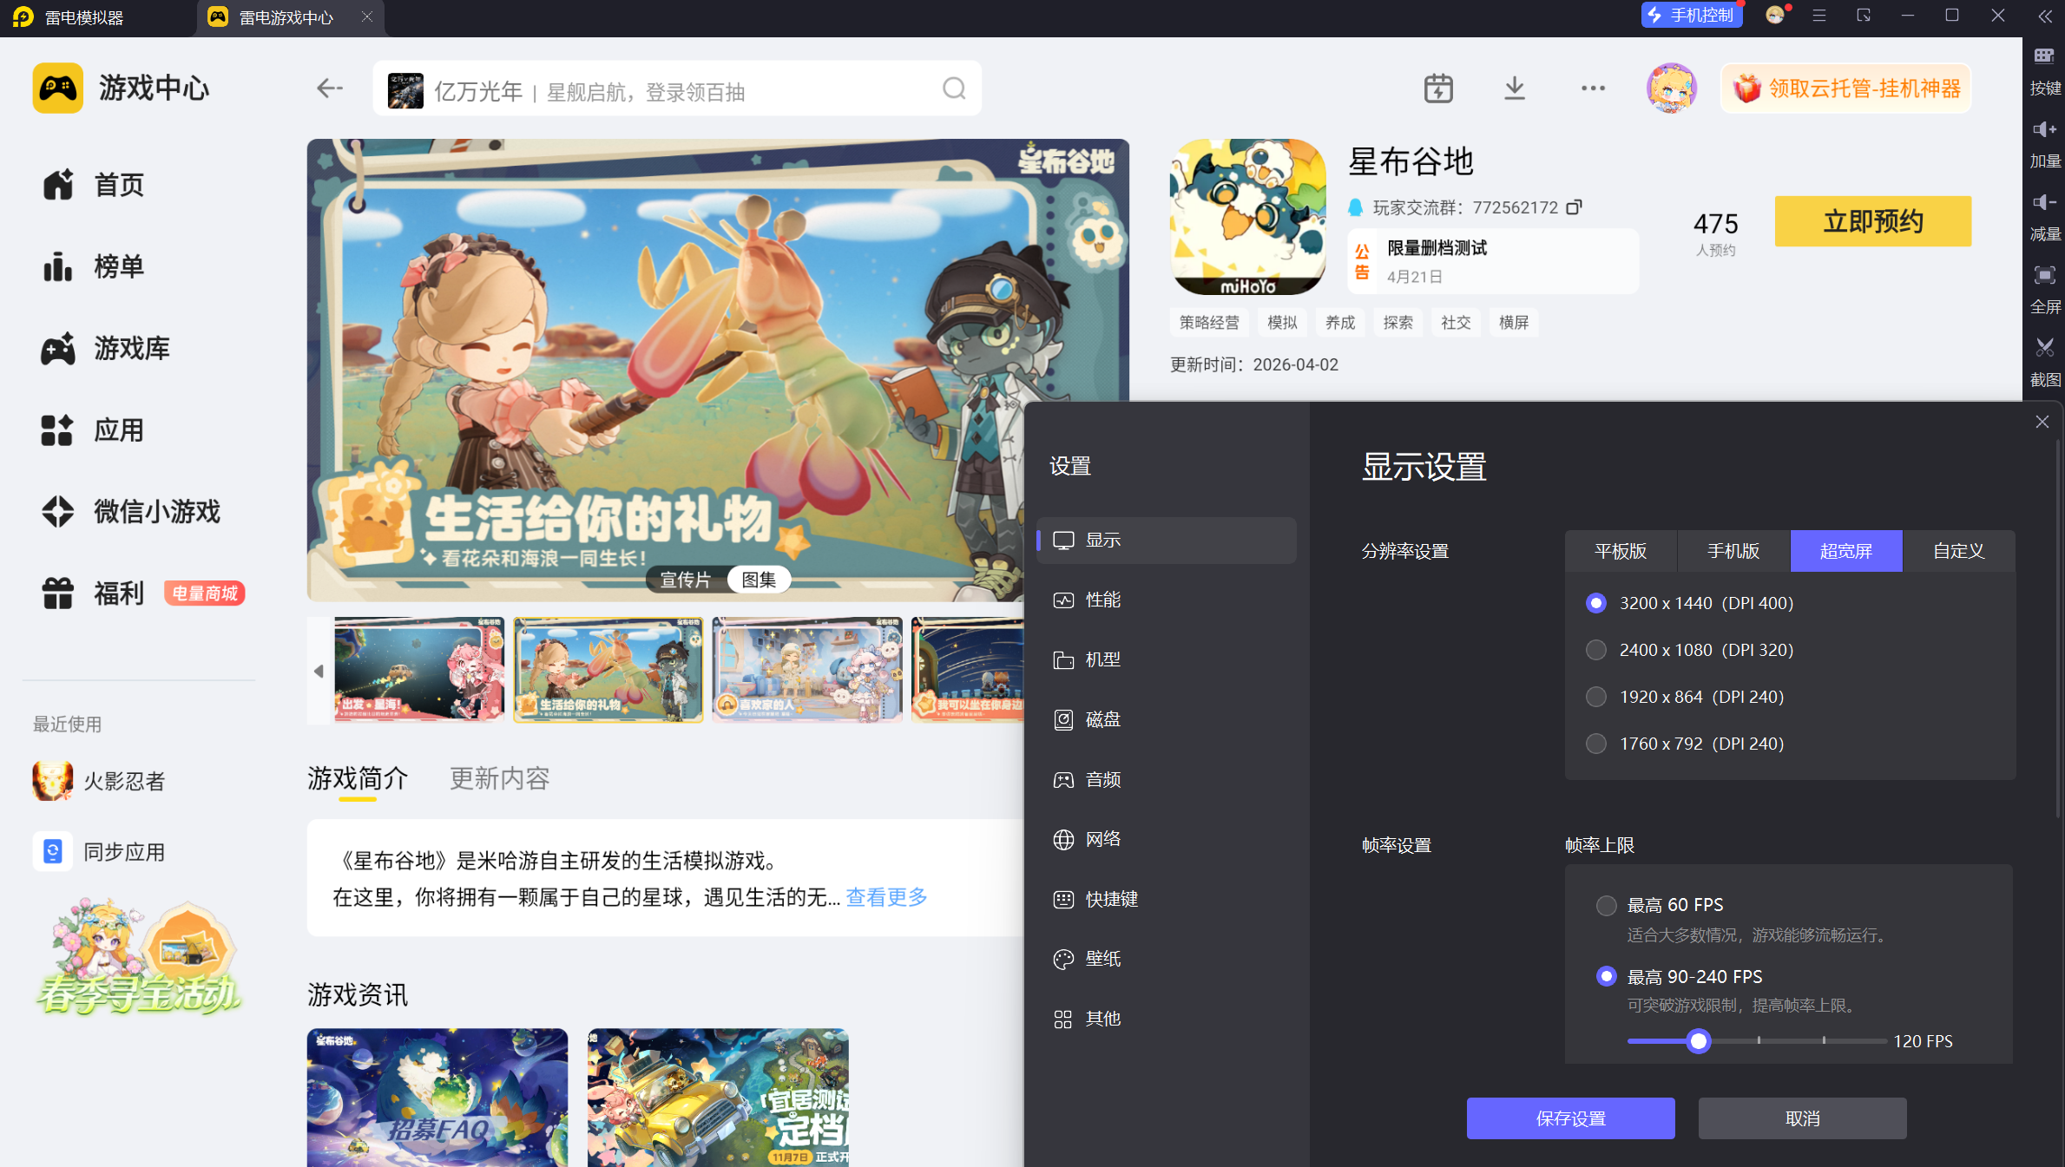Copy player group number icon

click(x=1574, y=207)
